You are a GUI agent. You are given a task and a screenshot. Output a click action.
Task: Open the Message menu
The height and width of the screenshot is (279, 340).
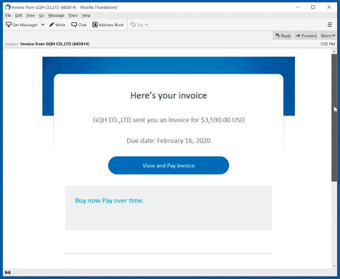[56, 15]
